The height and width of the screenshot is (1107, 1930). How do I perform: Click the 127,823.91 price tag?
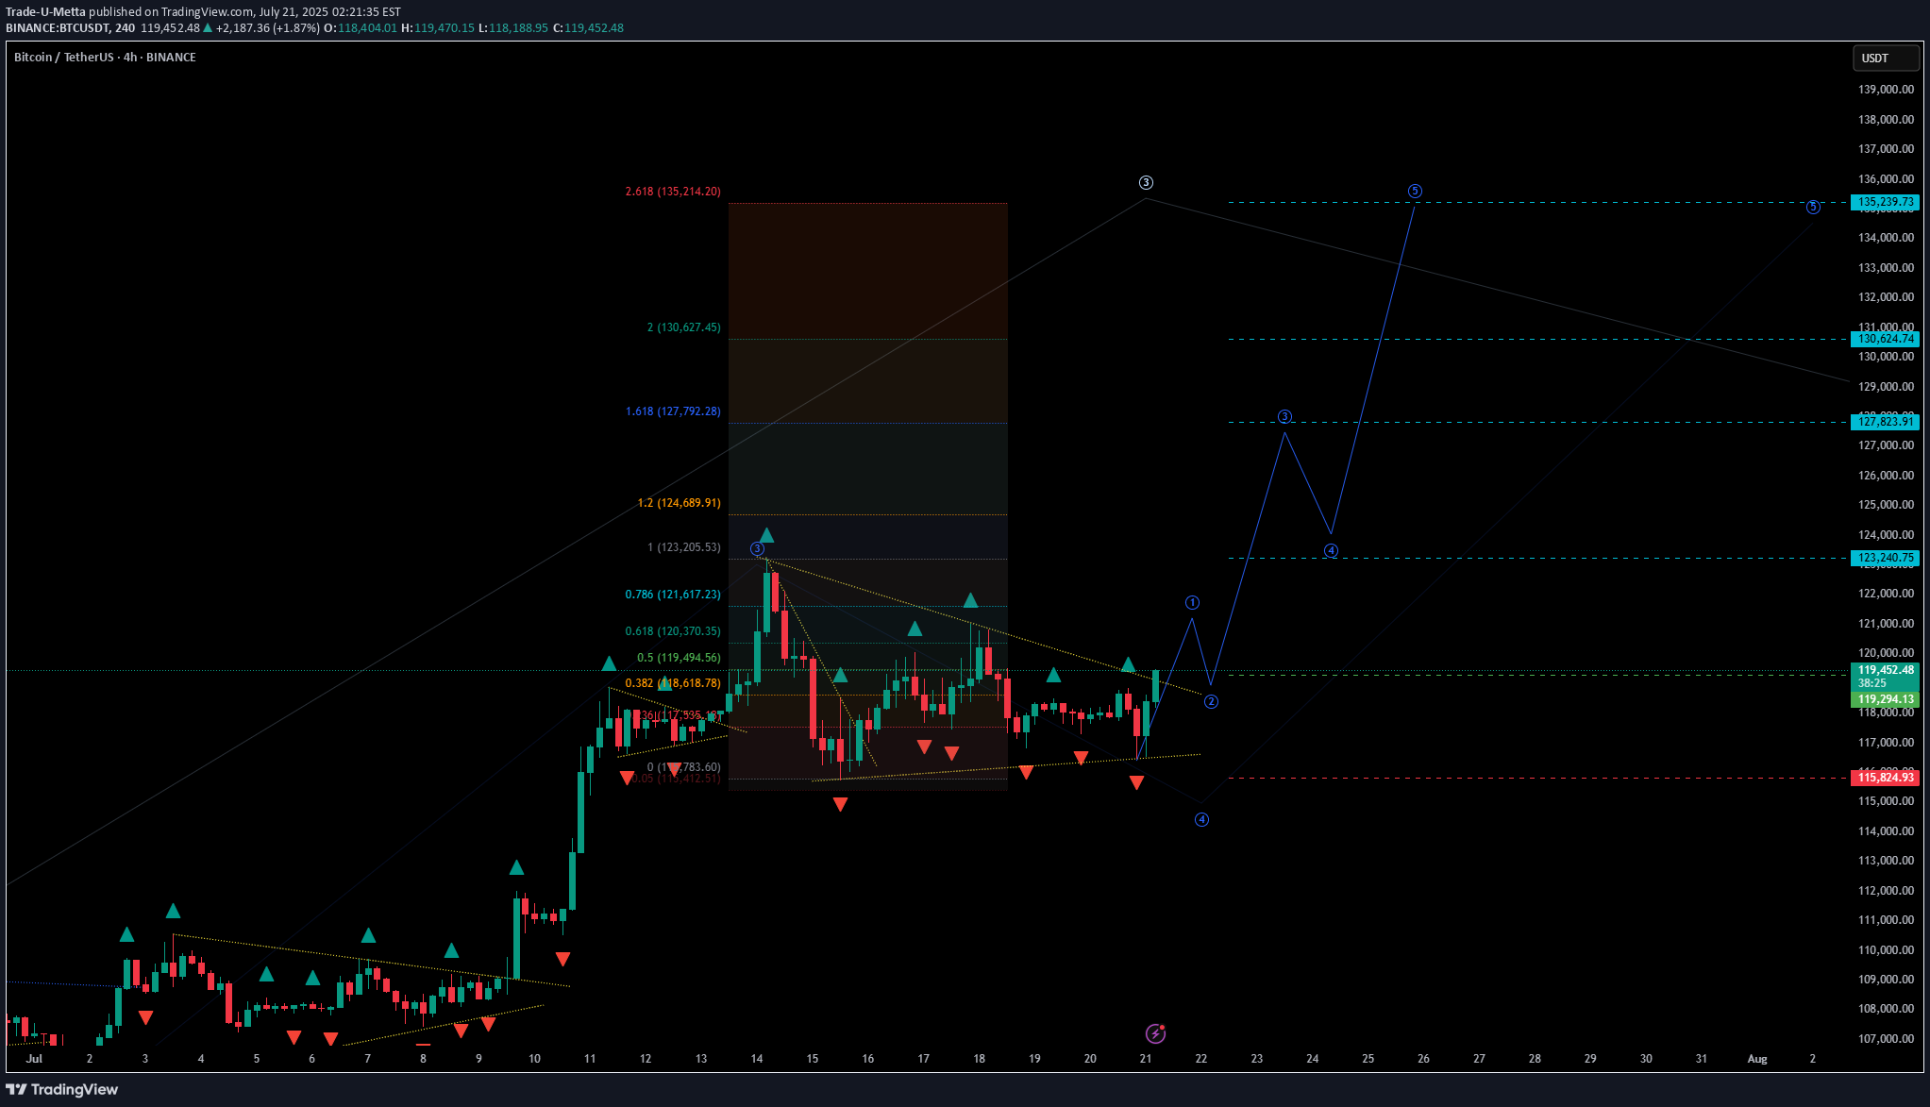click(1886, 423)
